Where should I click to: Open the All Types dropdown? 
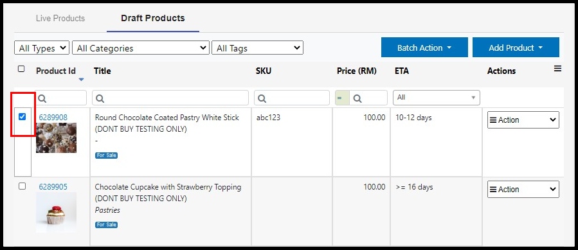(x=42, y=48)
